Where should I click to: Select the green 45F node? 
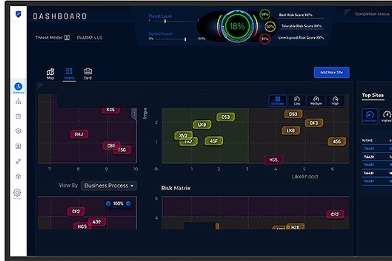[214, 141]
